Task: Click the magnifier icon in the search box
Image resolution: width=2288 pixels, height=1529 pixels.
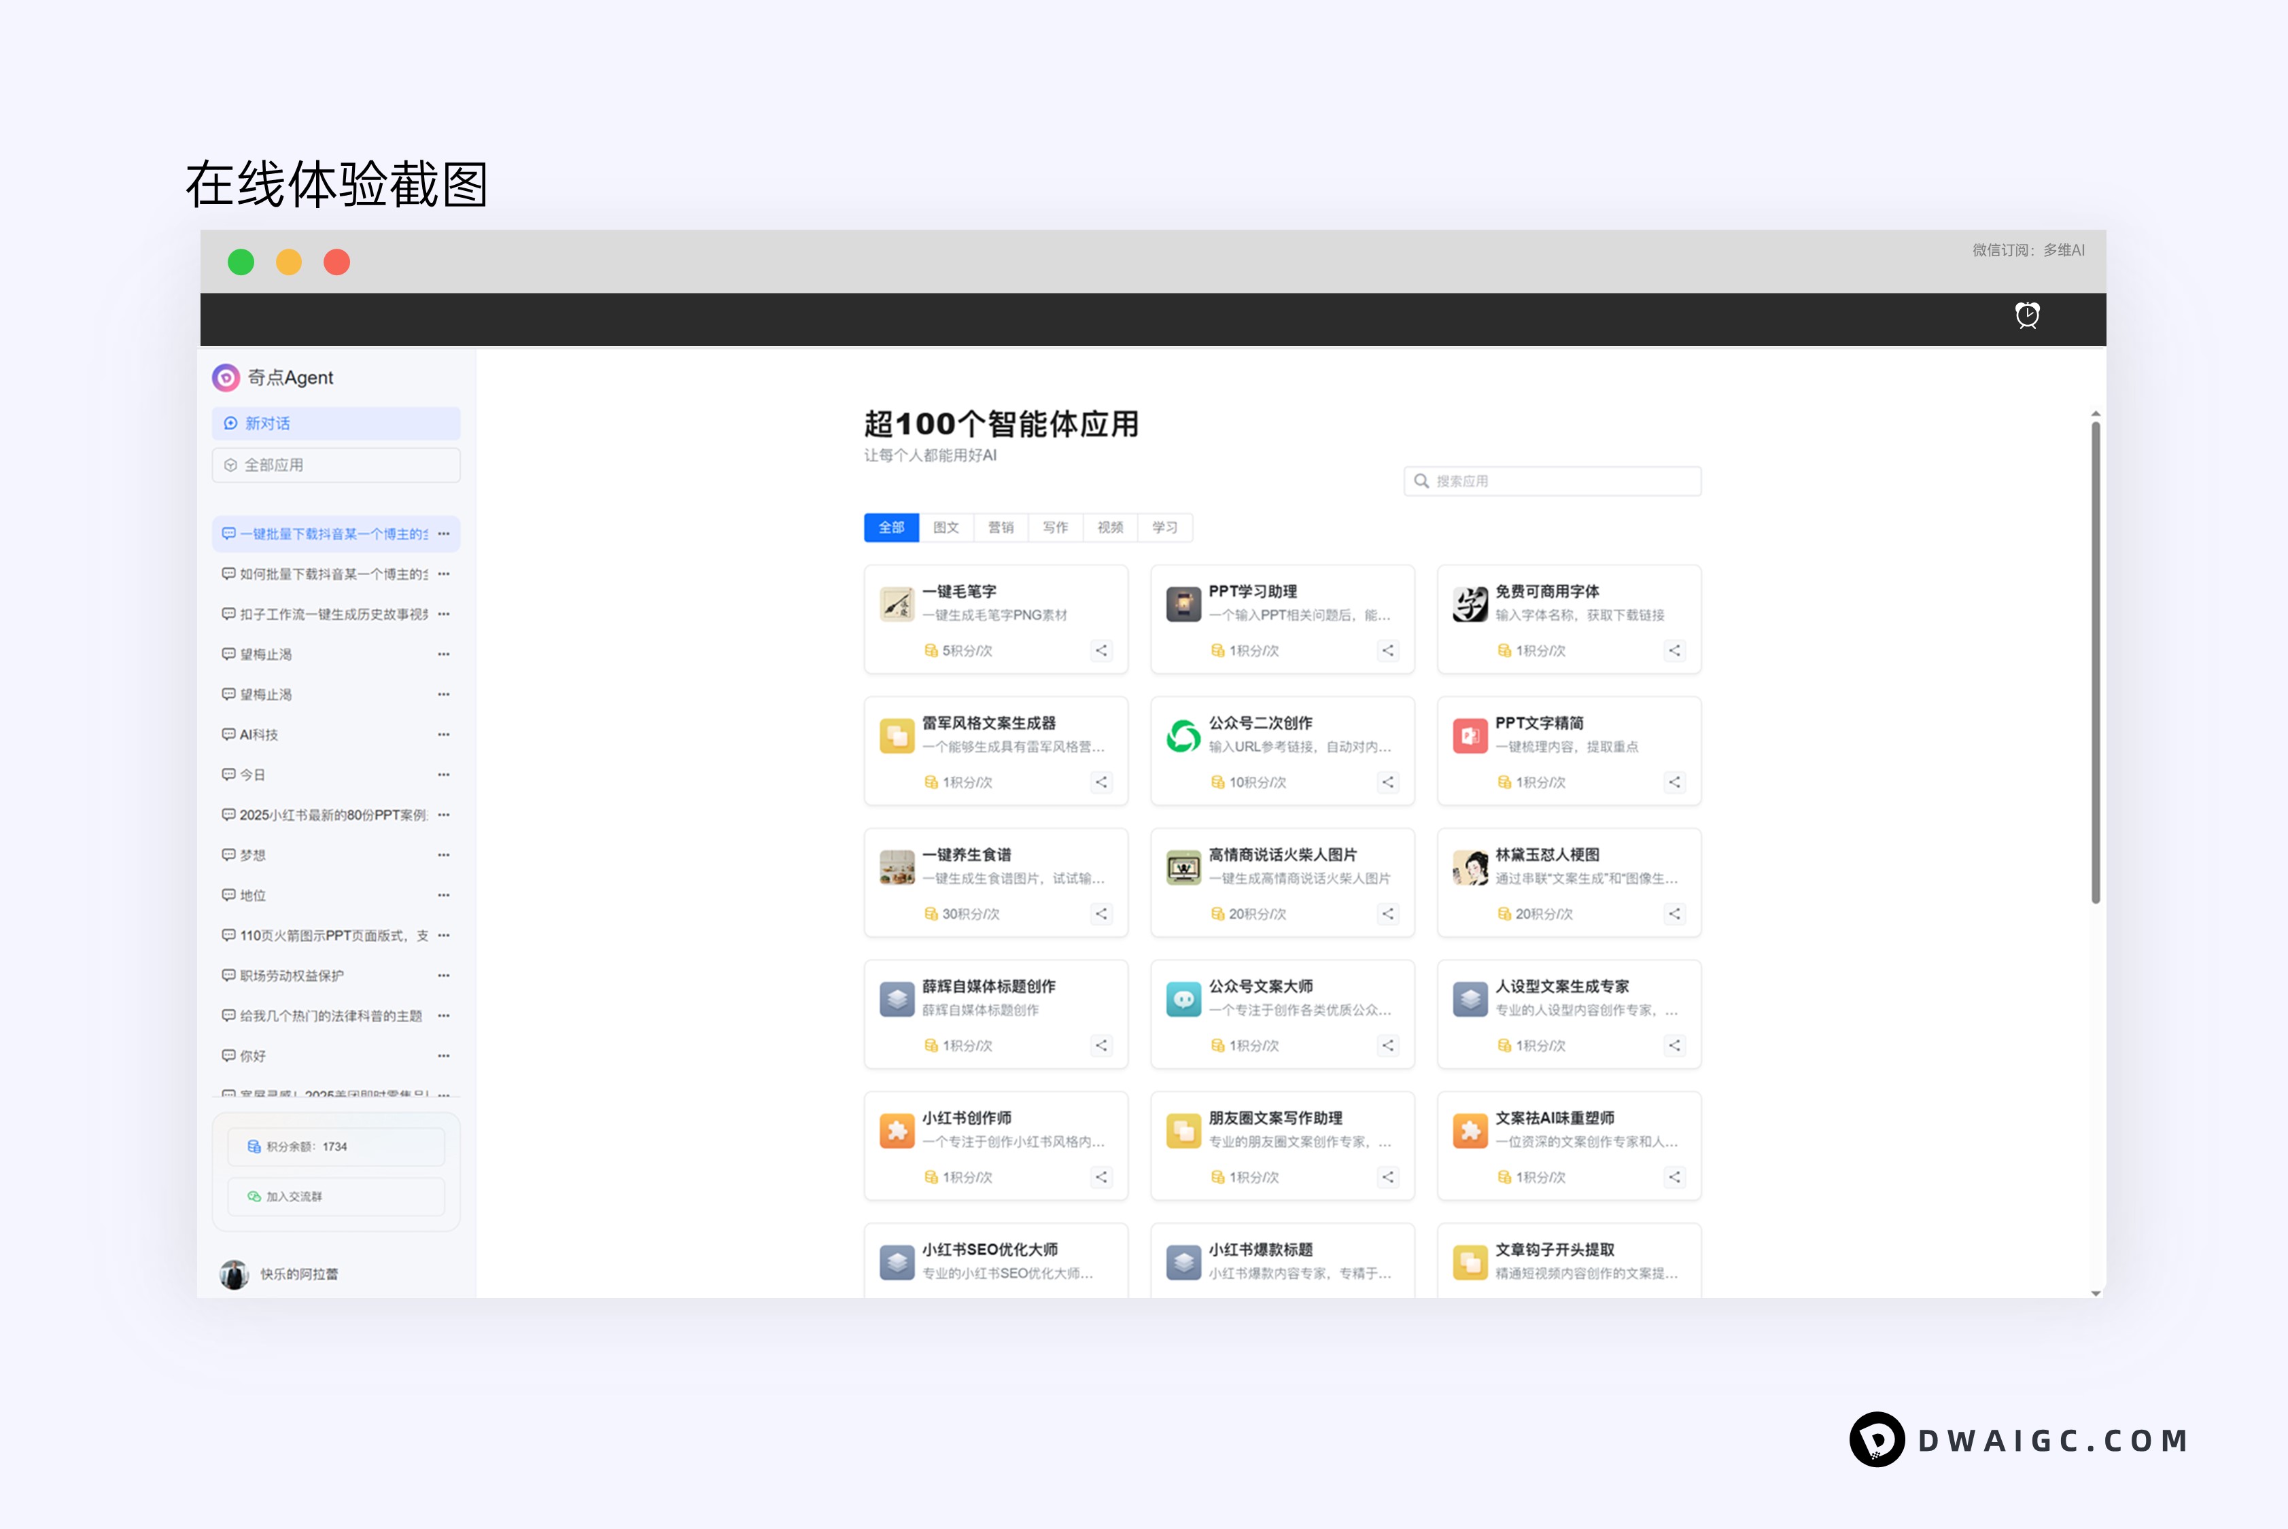Action: click(1423, 480)
